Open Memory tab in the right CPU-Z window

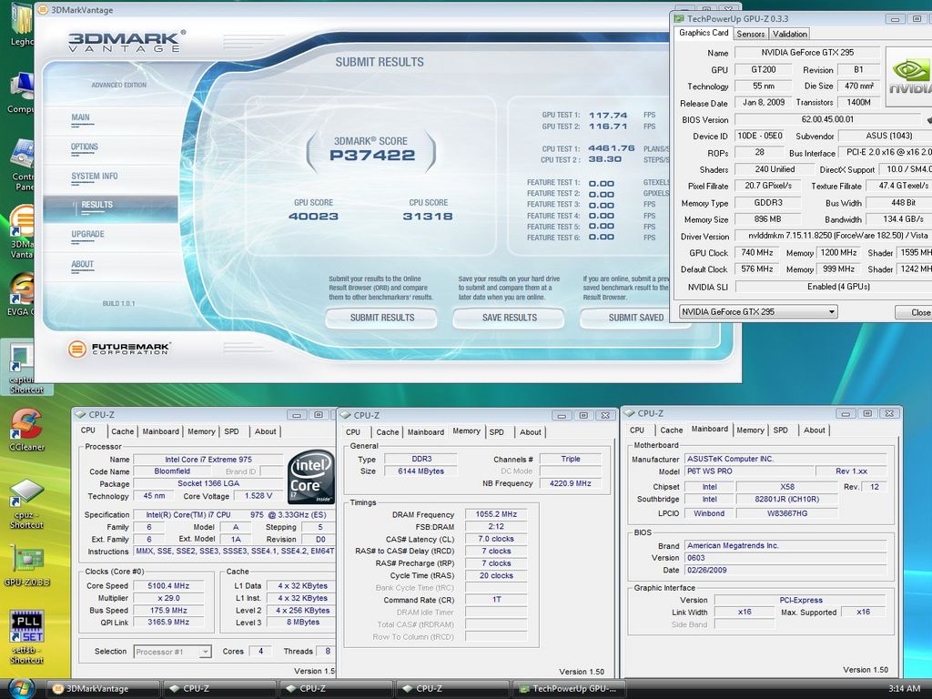(x=750, y=430)
